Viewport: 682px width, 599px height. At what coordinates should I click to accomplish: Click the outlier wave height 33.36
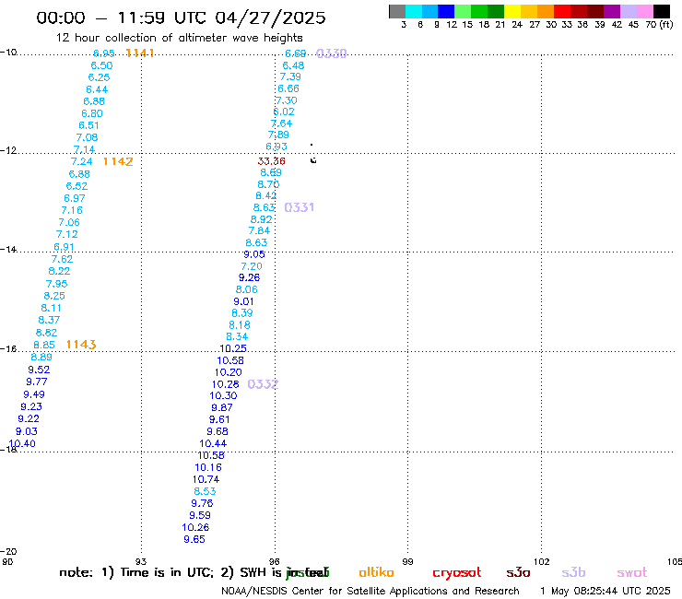271,161
